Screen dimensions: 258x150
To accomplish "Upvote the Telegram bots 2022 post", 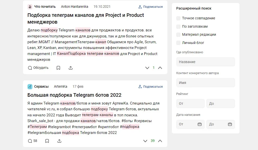I will click(160, 141).
